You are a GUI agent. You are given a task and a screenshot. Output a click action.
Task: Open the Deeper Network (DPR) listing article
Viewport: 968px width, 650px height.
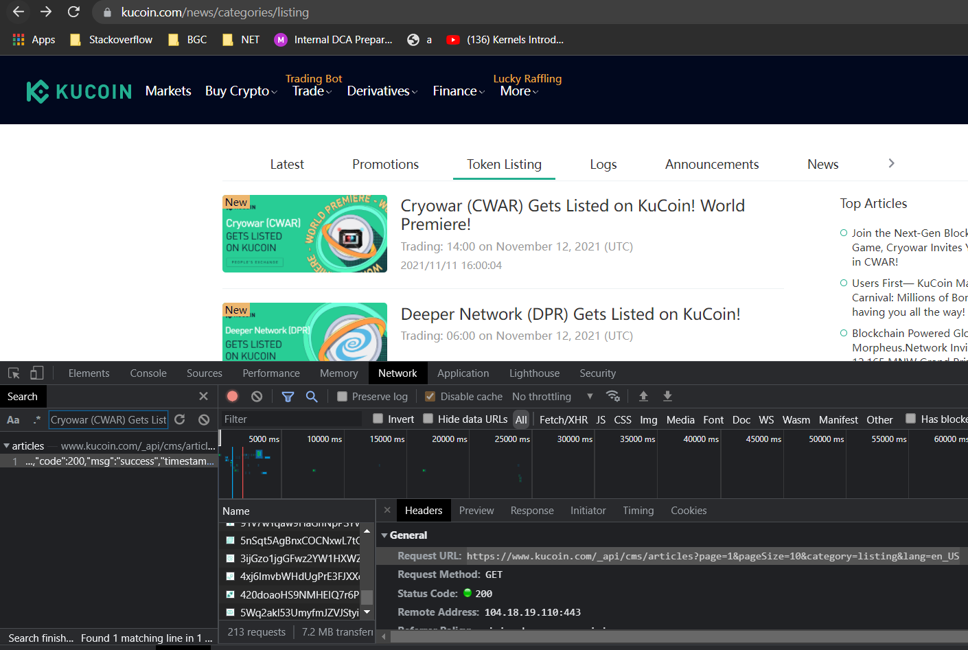coord(571,314)
